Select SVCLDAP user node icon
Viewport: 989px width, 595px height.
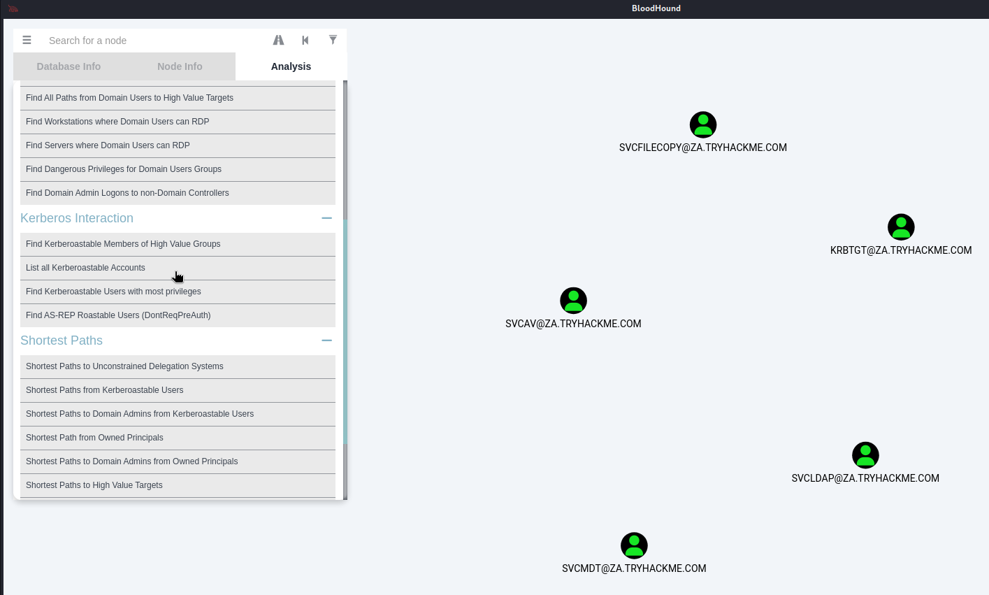tap(865, 455)
